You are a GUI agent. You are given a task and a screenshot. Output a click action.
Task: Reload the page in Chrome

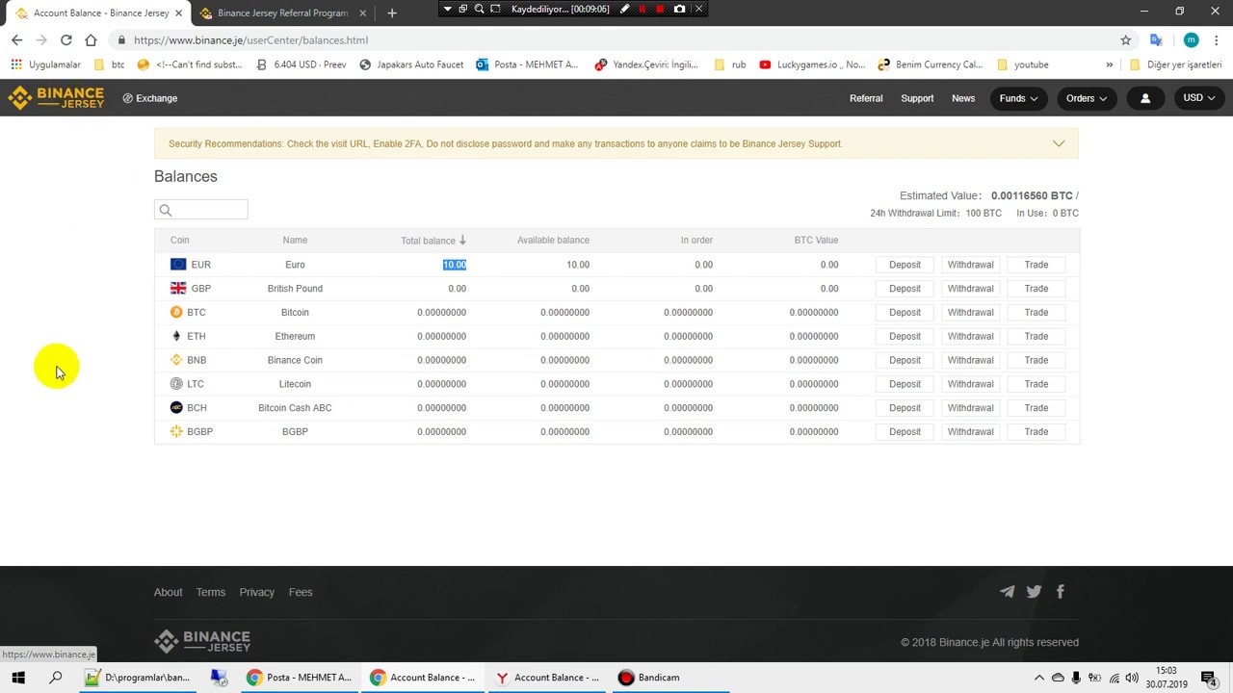66,40
